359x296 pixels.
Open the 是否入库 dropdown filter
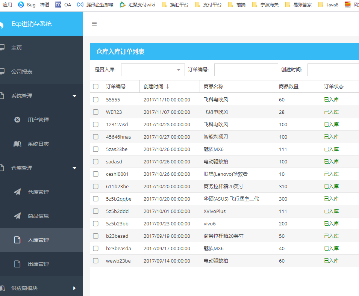tap(153, 70)
